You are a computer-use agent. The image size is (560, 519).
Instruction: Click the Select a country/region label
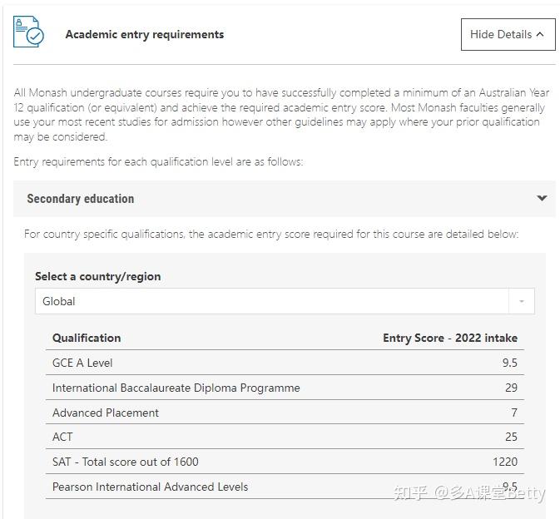point(98,276)
